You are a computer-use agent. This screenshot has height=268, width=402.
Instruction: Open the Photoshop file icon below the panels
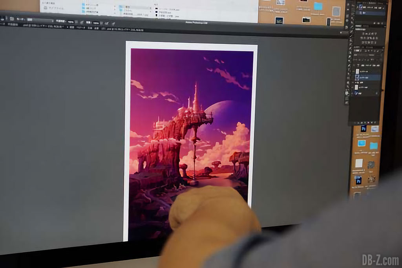tap(363, 129)
